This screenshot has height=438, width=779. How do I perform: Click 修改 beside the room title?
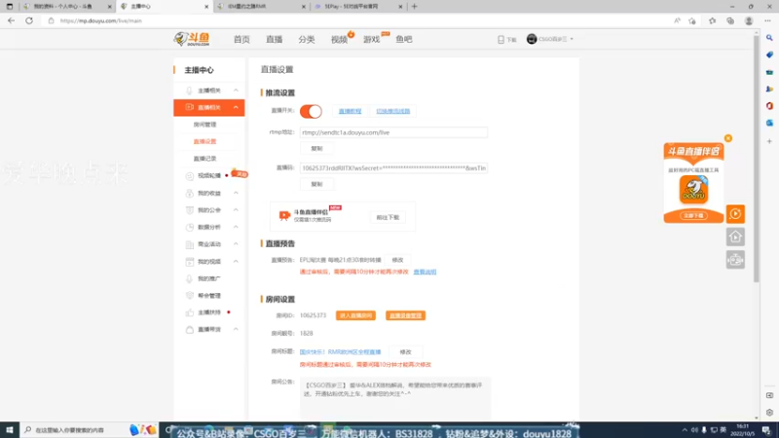click(405, 352)
